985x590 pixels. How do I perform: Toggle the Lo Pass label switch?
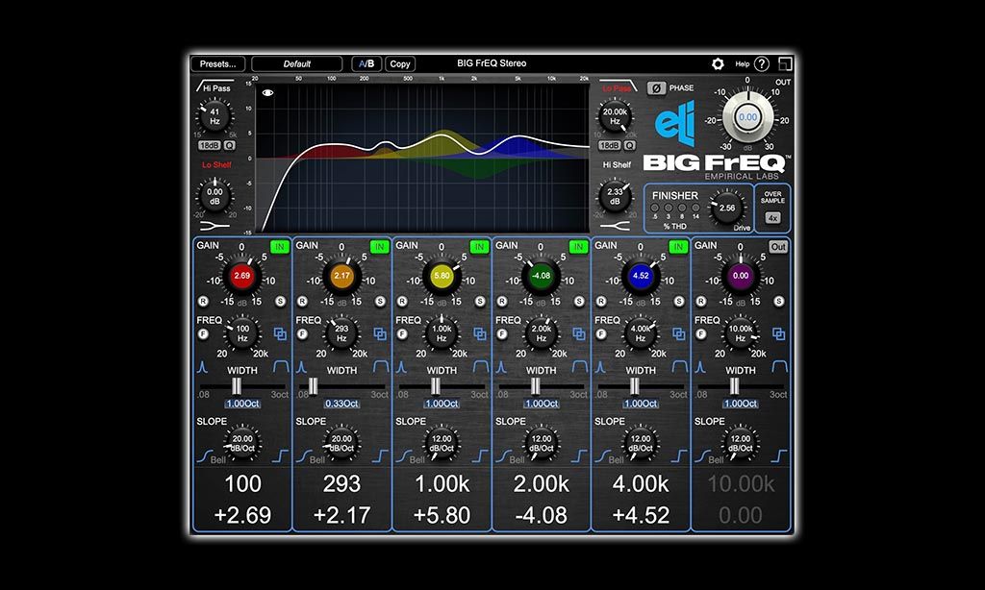[x=618, y=86]
